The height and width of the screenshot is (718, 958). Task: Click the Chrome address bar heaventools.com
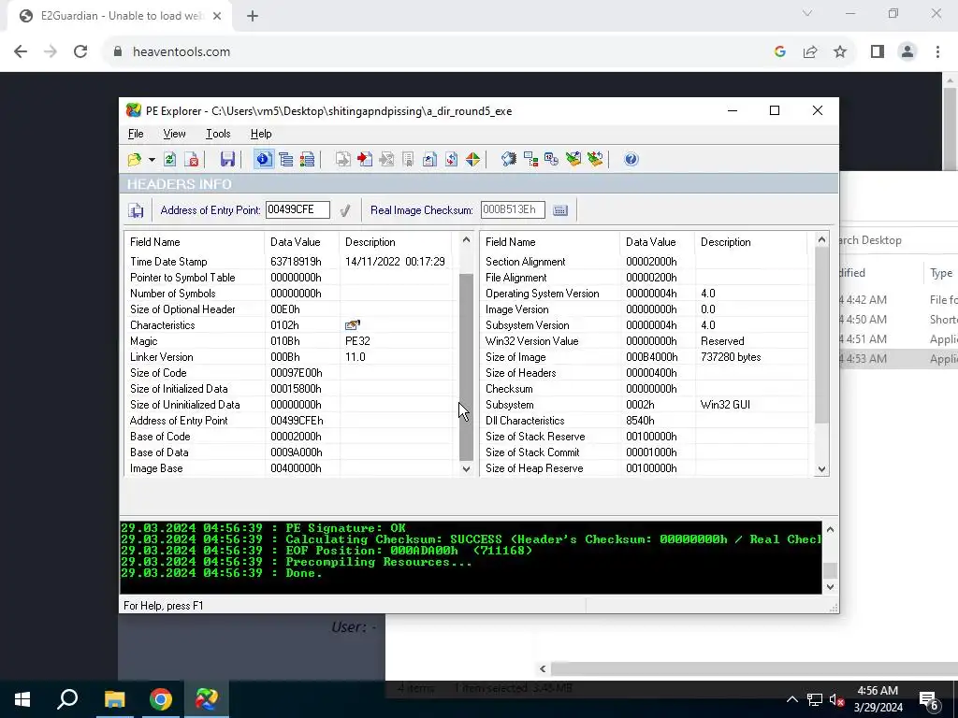(181, 52)
